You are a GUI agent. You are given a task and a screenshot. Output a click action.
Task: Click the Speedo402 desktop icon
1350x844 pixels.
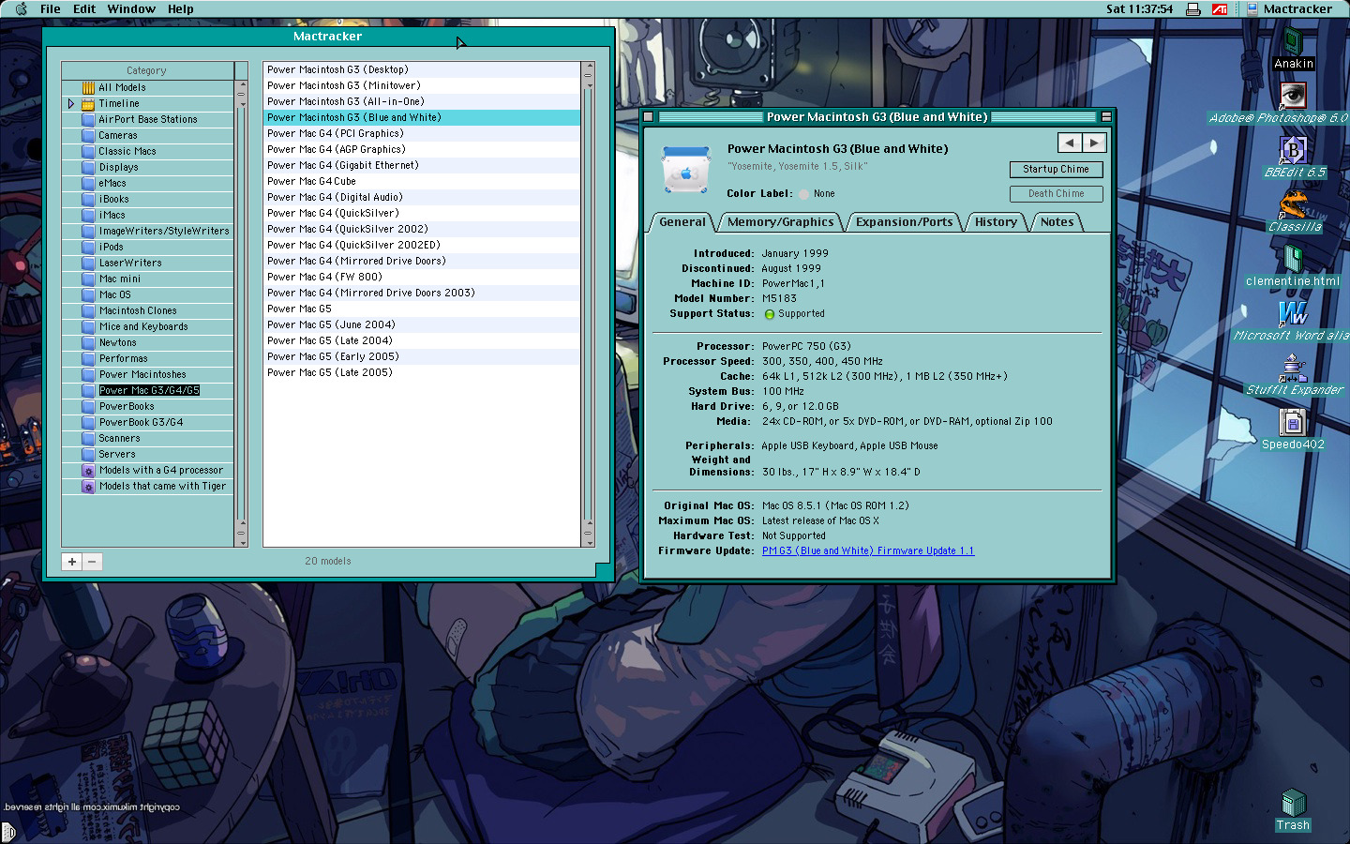[x=1293, y=423]
